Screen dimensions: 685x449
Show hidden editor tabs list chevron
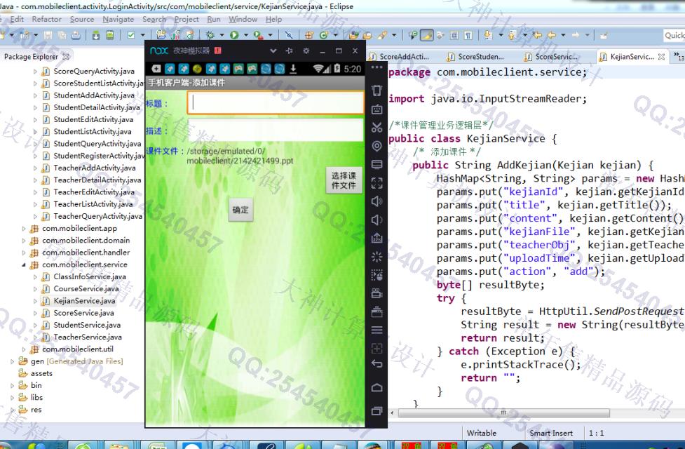click(679, 56)
